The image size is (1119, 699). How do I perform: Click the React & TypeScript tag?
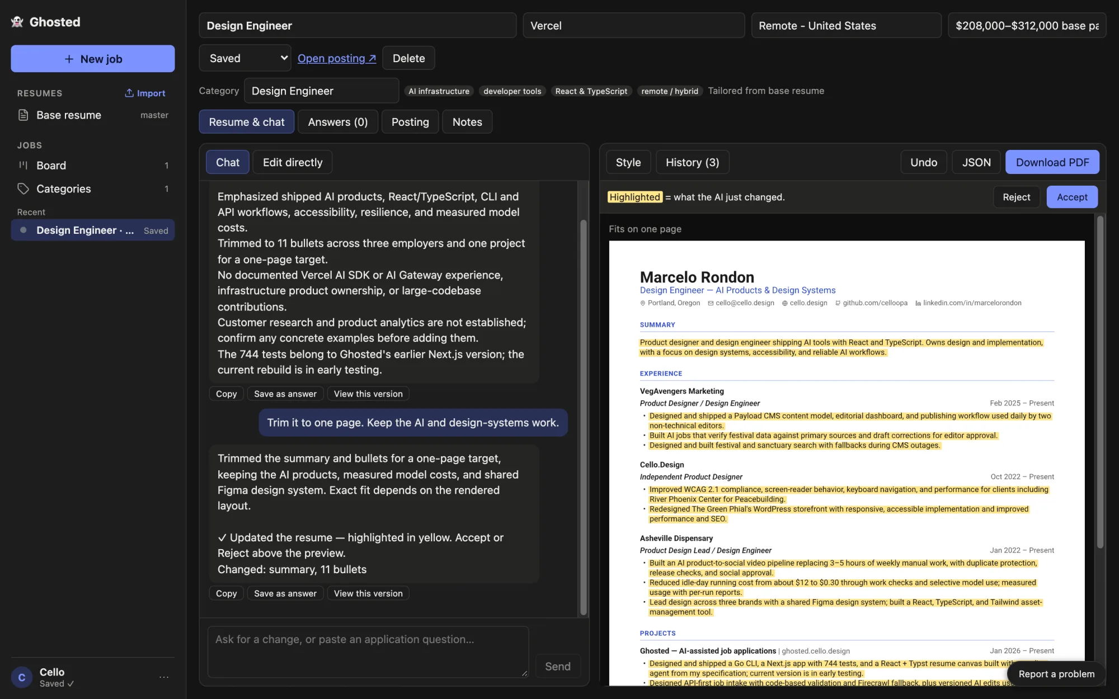click(591, 91)
